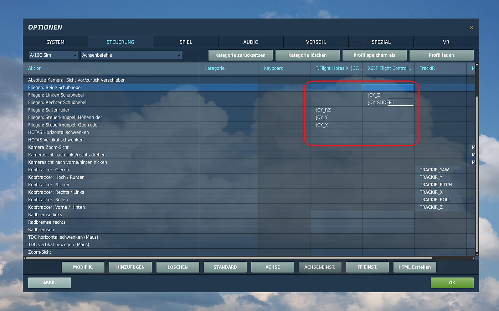Screen dimensions: 499x311
Task: Open ACHSENEINST. axis settings
Action: tap(320, 267)
